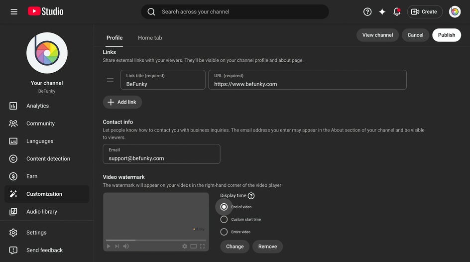This screenshot has height=262, width=470.
Task: Grab the link reorder drag handle
Action: (110, 80)
